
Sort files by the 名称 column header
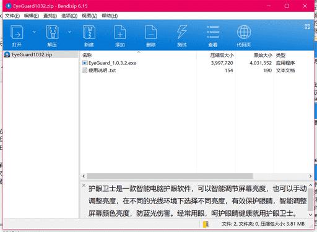click(x=87, y=55)
